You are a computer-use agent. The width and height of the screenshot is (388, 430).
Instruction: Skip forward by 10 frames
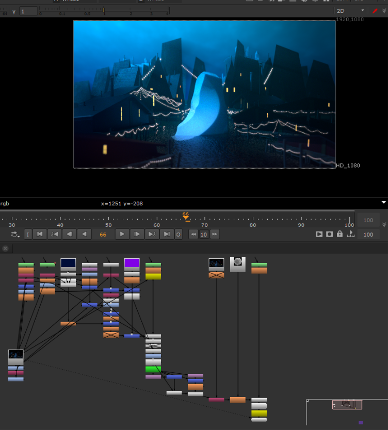coord(215,234)
